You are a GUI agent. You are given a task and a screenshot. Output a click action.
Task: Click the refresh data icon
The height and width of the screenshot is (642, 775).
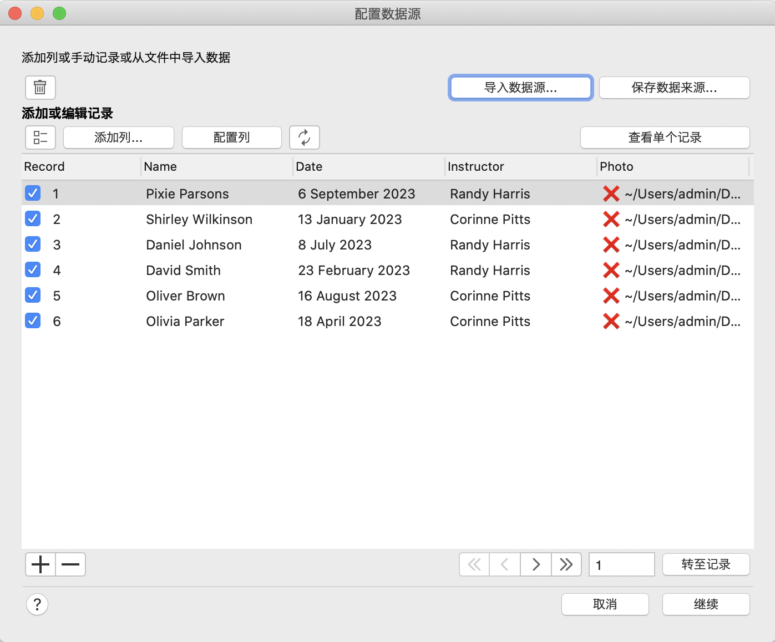(304, 137)
